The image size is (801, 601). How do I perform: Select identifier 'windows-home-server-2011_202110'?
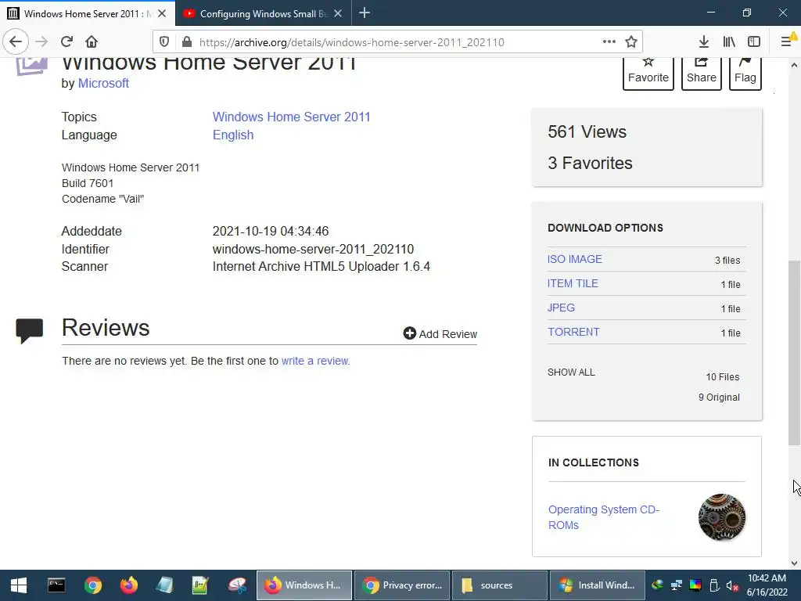pos(313,249)
